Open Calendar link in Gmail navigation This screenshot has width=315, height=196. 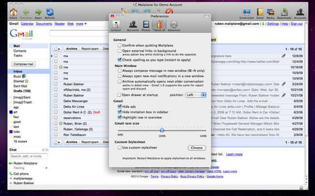click(27, 24)
